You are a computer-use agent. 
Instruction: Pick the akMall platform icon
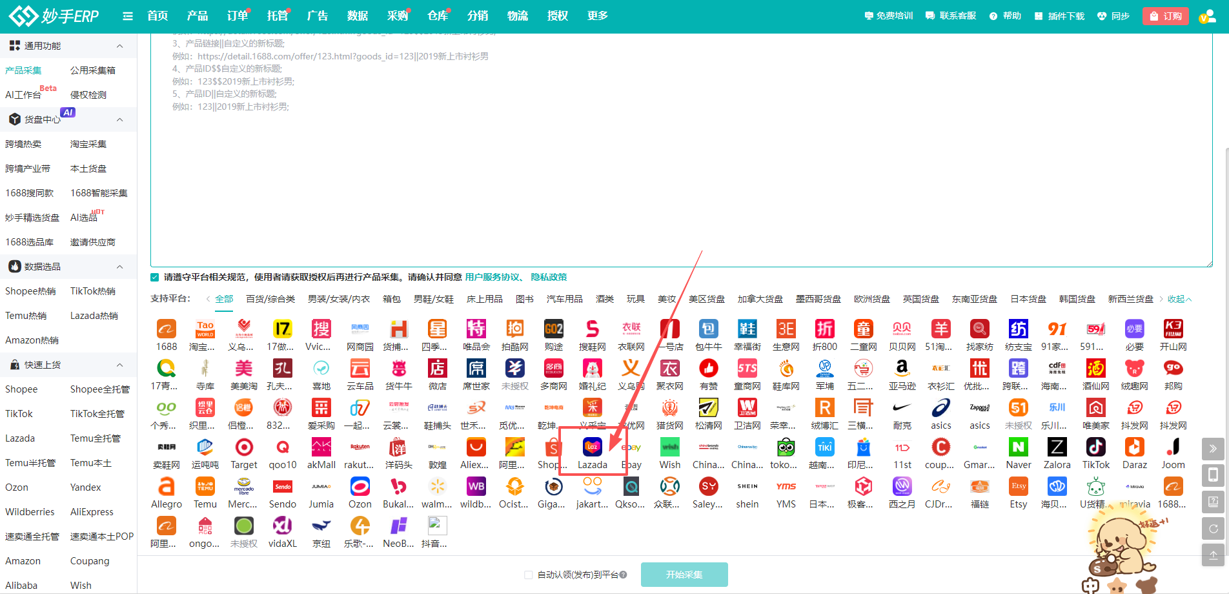point(321,447)
